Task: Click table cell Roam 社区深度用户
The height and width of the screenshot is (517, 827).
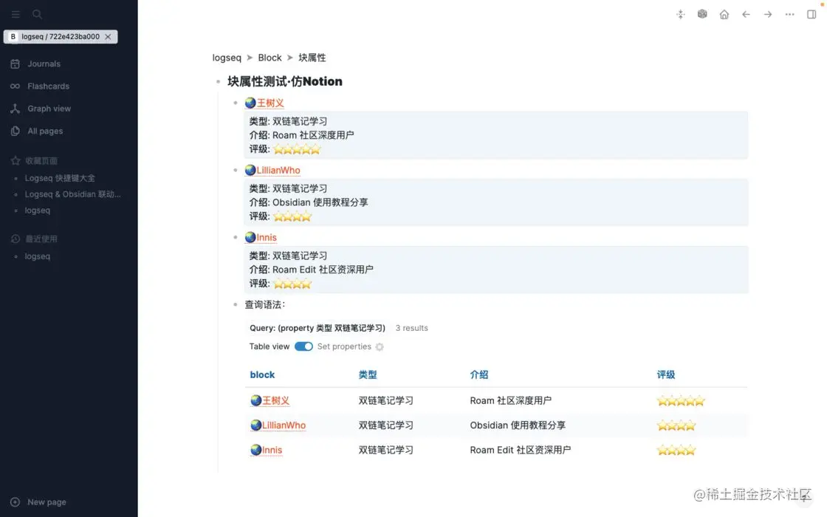Action: pos(510,400)
